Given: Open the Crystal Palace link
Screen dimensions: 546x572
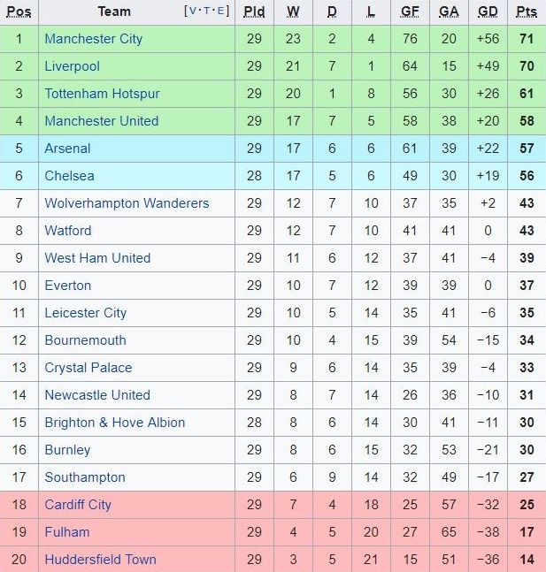Looking at the screenshot, I should (88, 368).
